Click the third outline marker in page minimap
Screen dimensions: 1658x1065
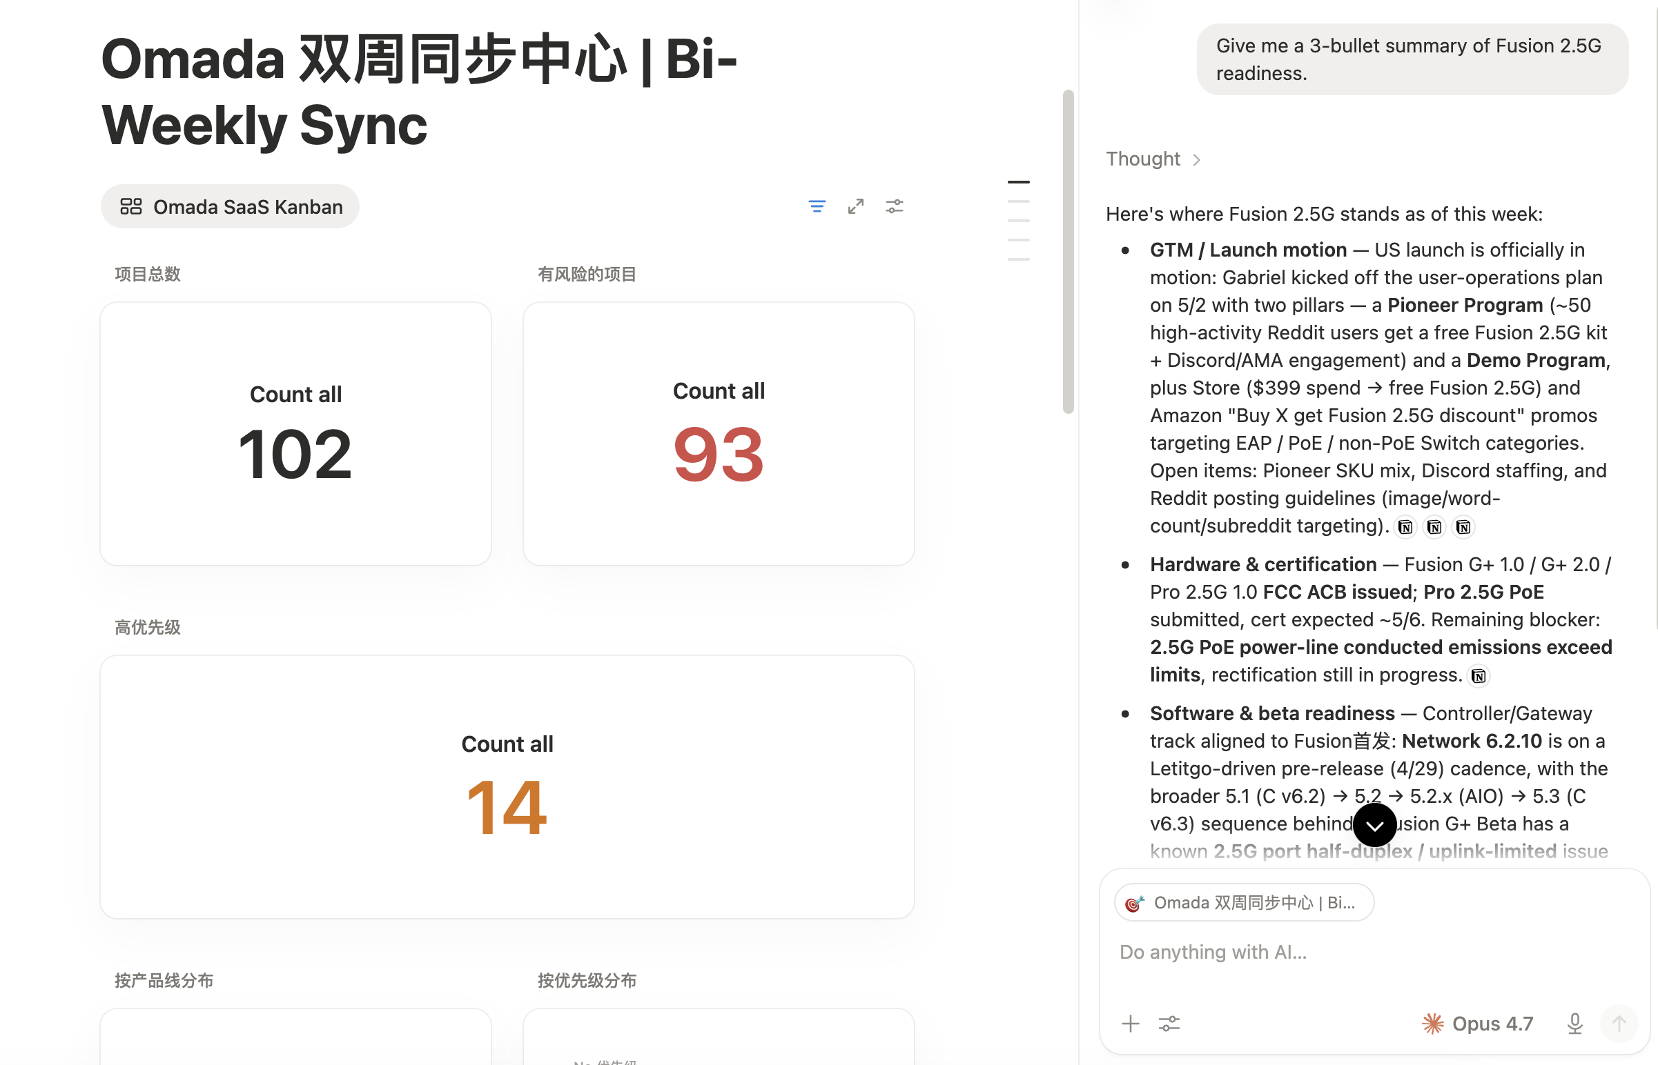1018,221
